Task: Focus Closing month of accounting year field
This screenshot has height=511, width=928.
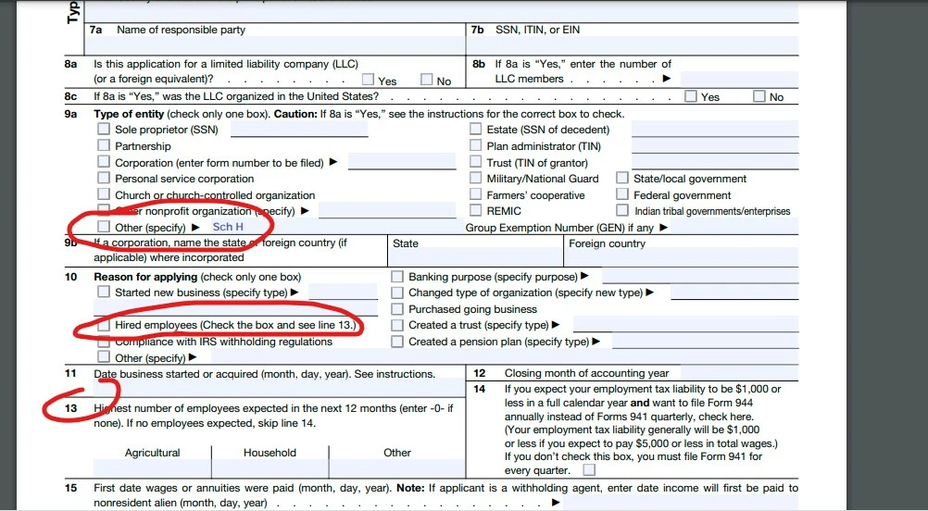Action: 739,373
